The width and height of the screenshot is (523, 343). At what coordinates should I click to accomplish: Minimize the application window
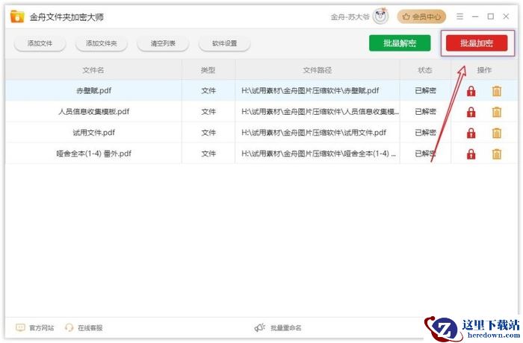[x=475, y=16]
